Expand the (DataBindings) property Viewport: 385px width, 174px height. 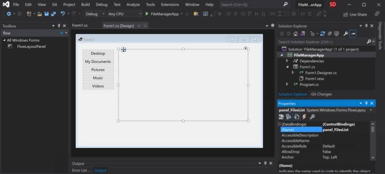[280, 124]
